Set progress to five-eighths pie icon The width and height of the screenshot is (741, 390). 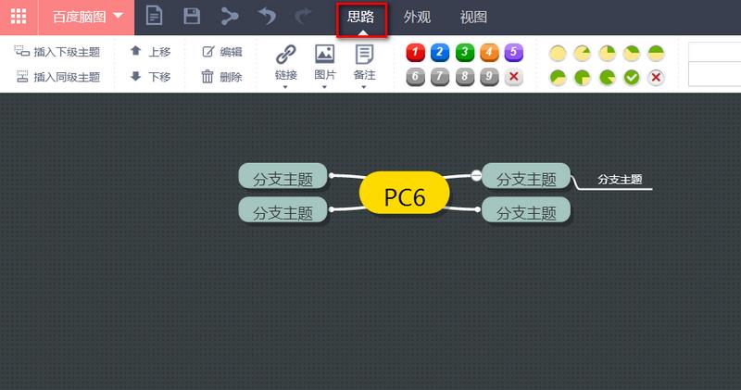[x=558, y=77]
